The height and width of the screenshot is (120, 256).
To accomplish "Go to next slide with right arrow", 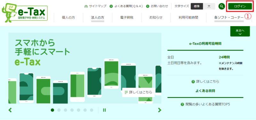I will click(159, 110).
